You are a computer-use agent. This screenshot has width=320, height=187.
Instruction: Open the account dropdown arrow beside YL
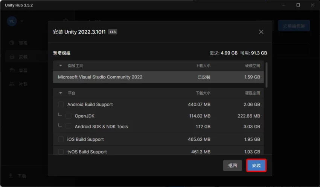point(22,21)
